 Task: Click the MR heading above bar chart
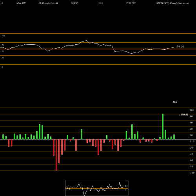[x=175, y=102]
